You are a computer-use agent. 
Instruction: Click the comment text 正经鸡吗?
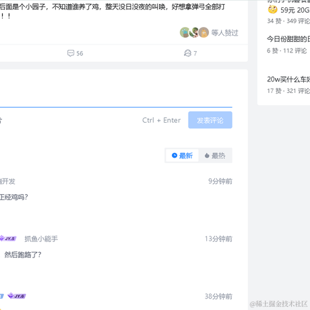[x=14, y=197]
